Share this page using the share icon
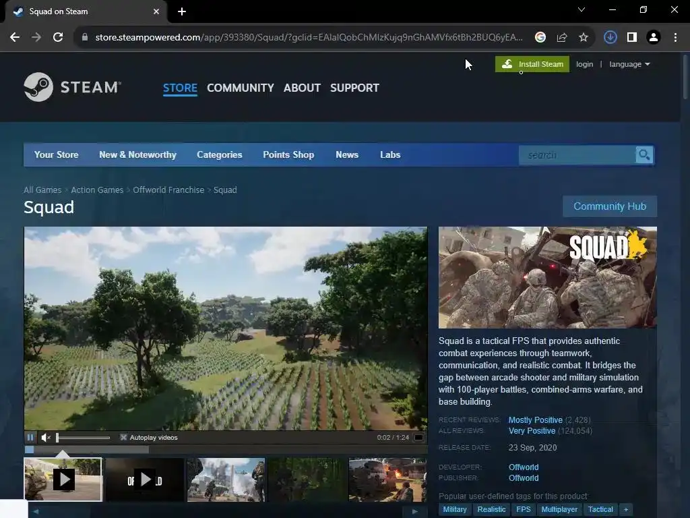Image resolution: width=690 pixels, height=518 pixels. tap(561, 38)
